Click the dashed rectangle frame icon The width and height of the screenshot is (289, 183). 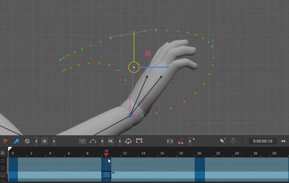point(82,141)
